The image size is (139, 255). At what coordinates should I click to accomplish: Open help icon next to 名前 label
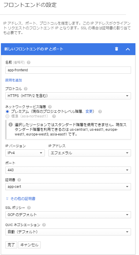(29, 62)
